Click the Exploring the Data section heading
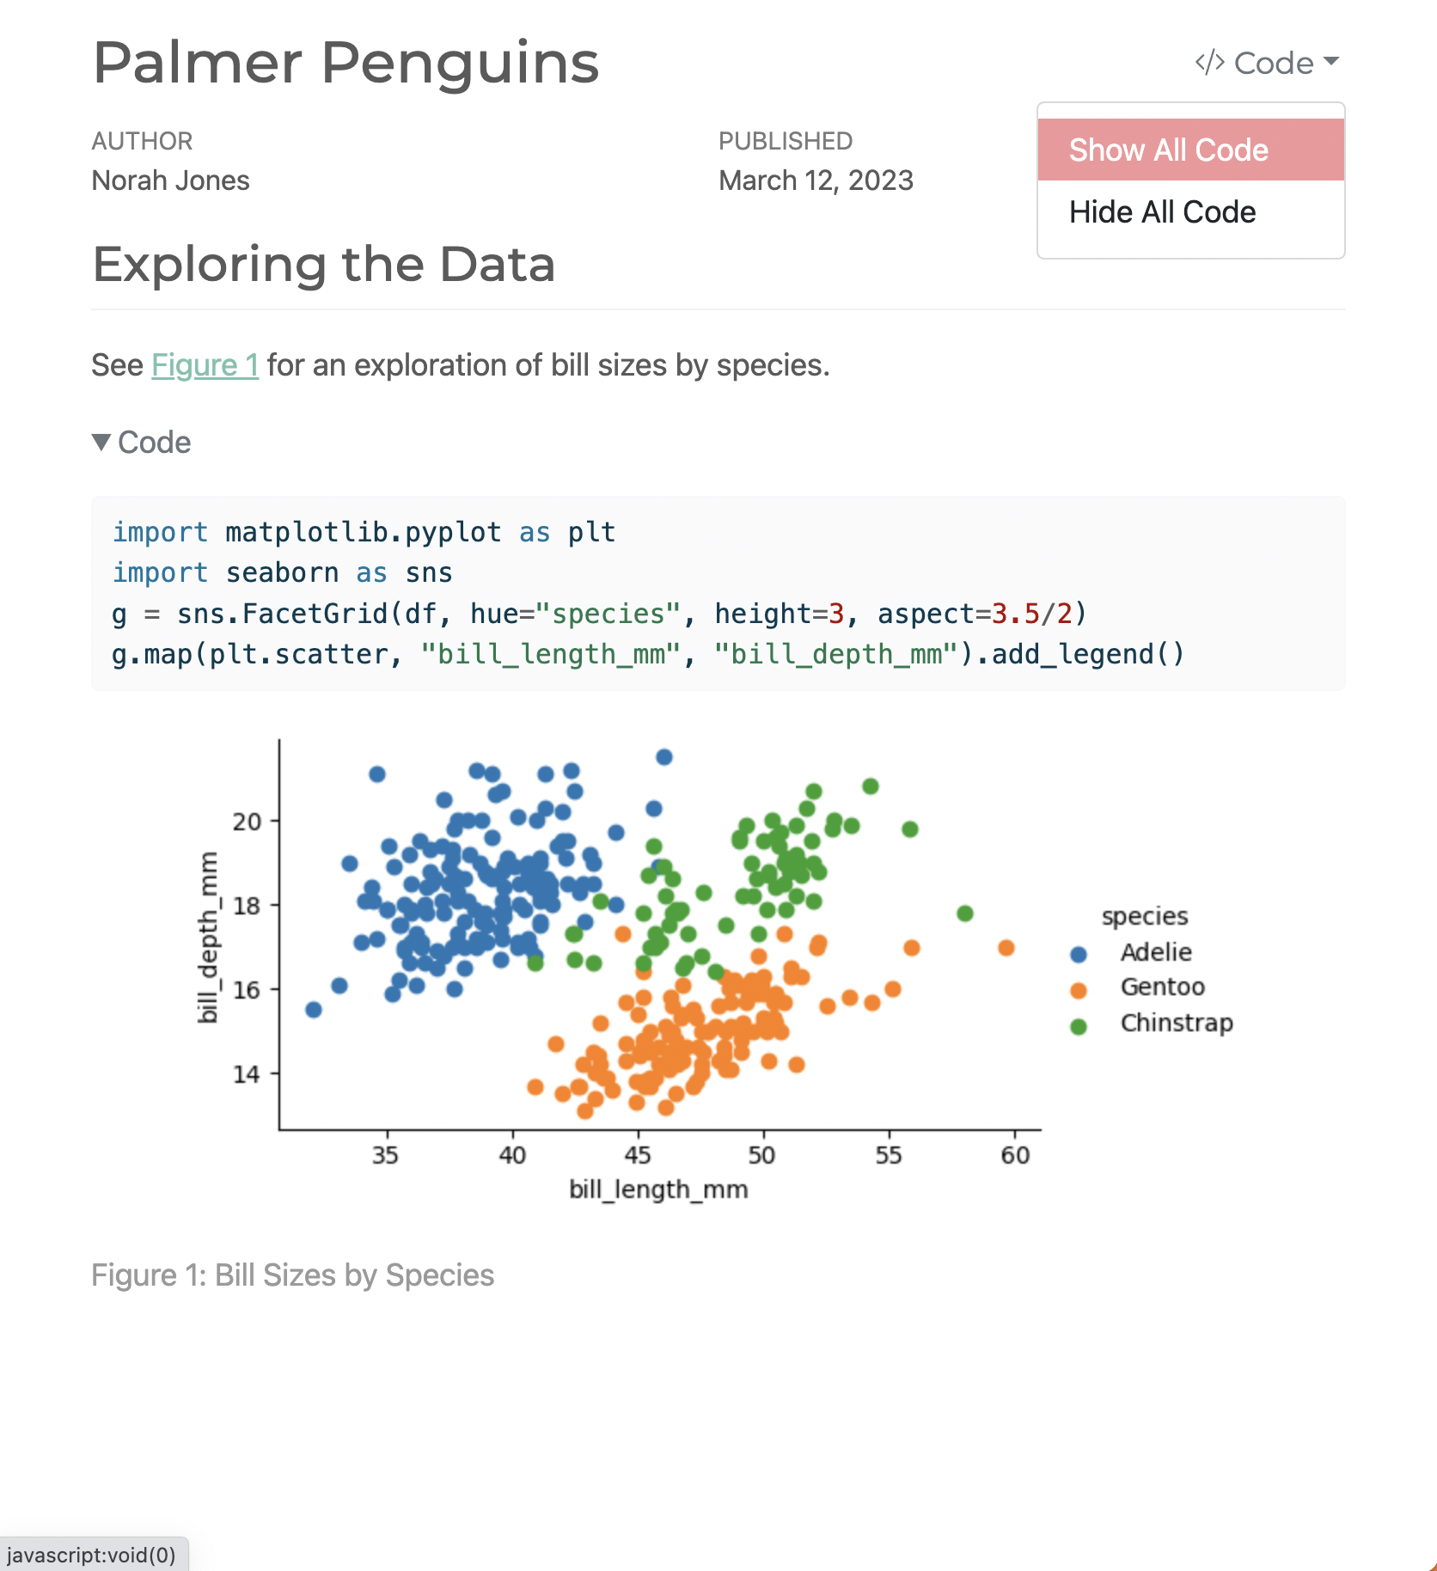 point(323,265)
